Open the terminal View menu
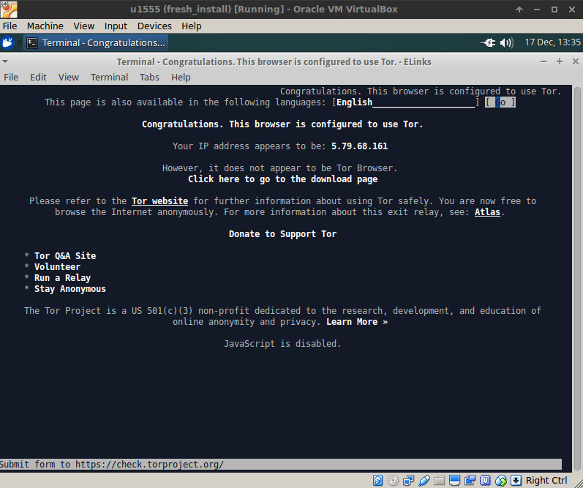Screen dimensions: 583x488 point(69,77)
